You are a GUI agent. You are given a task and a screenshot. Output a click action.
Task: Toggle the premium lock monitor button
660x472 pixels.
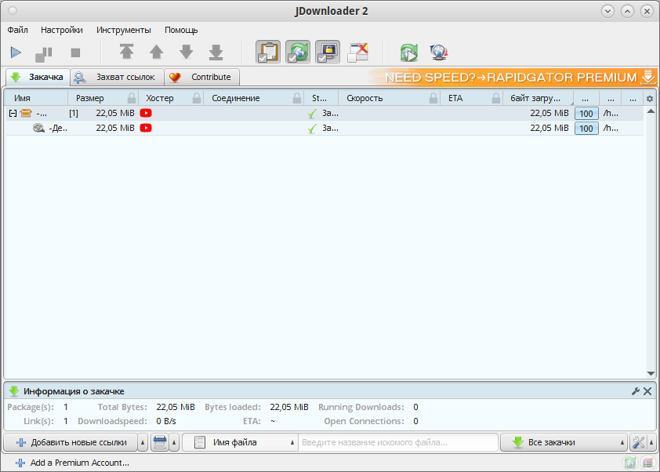(x=328, y=53)
